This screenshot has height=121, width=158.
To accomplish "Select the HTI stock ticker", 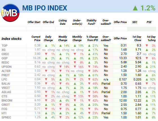I will coord(4,113).
